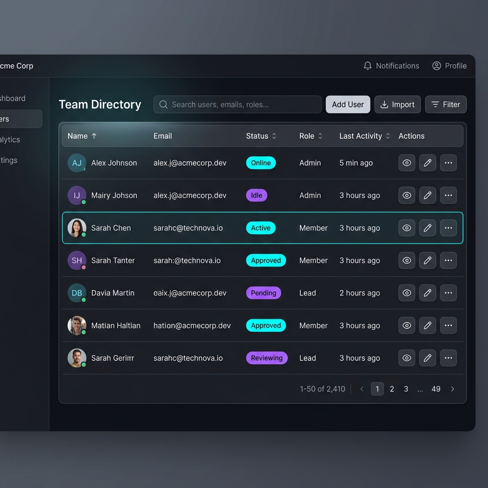The height and width of the screenshot is (488, 488).
Task: Toggle the eye icon on Mairy Johson's row
Action: click(407, 195)
